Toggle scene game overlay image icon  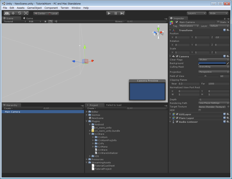click(x=51, y=22)
